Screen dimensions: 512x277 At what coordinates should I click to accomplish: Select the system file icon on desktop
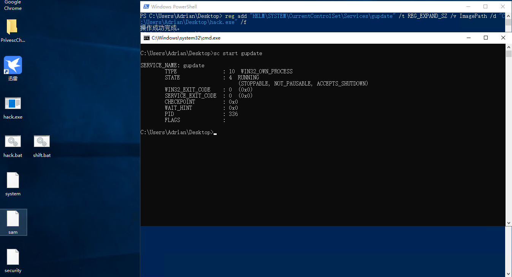click(x=13, y=180)
